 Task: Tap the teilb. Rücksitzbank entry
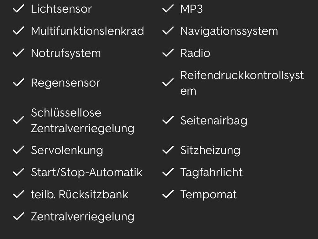[80, 194]
